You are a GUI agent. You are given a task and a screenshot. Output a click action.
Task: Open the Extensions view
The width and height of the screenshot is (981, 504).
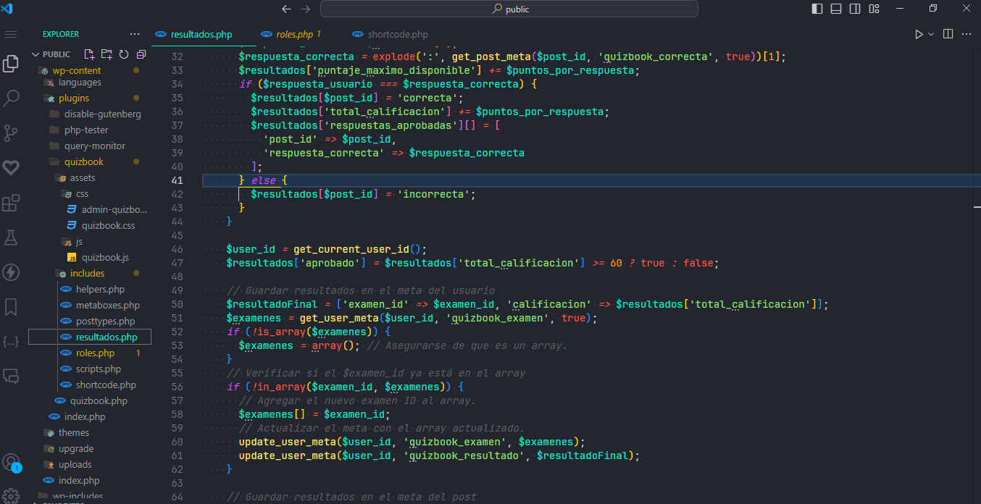(x=11, y=203)
